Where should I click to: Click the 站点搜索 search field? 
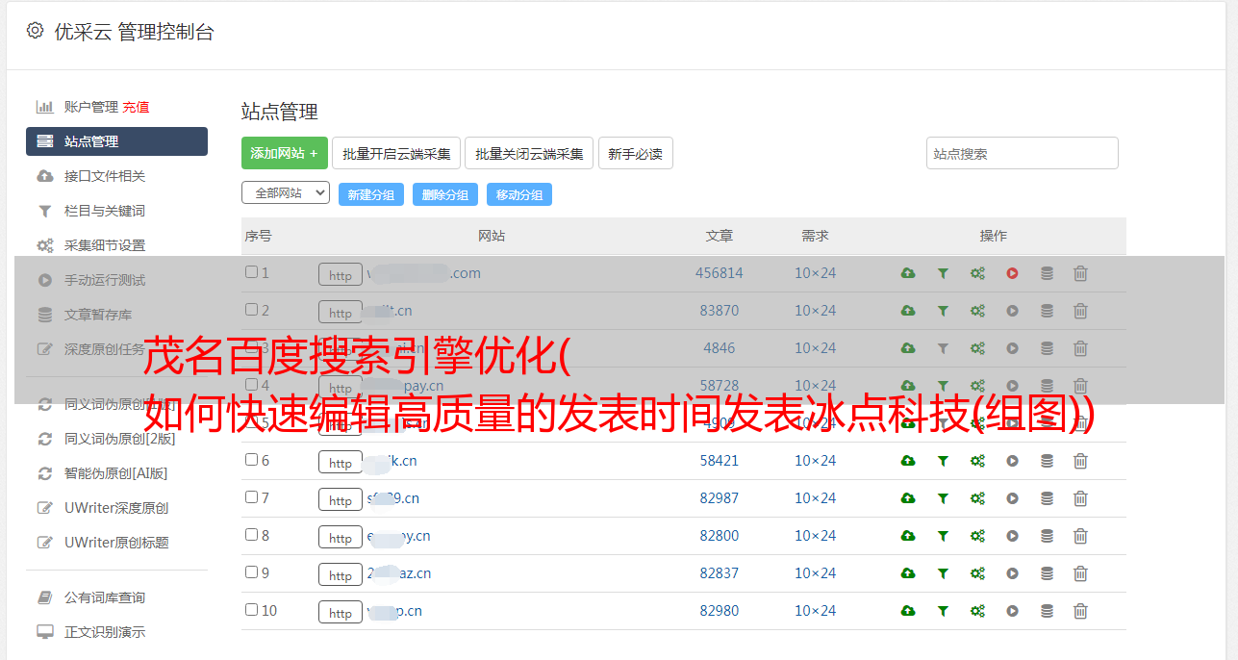(x=1022, y=153)
